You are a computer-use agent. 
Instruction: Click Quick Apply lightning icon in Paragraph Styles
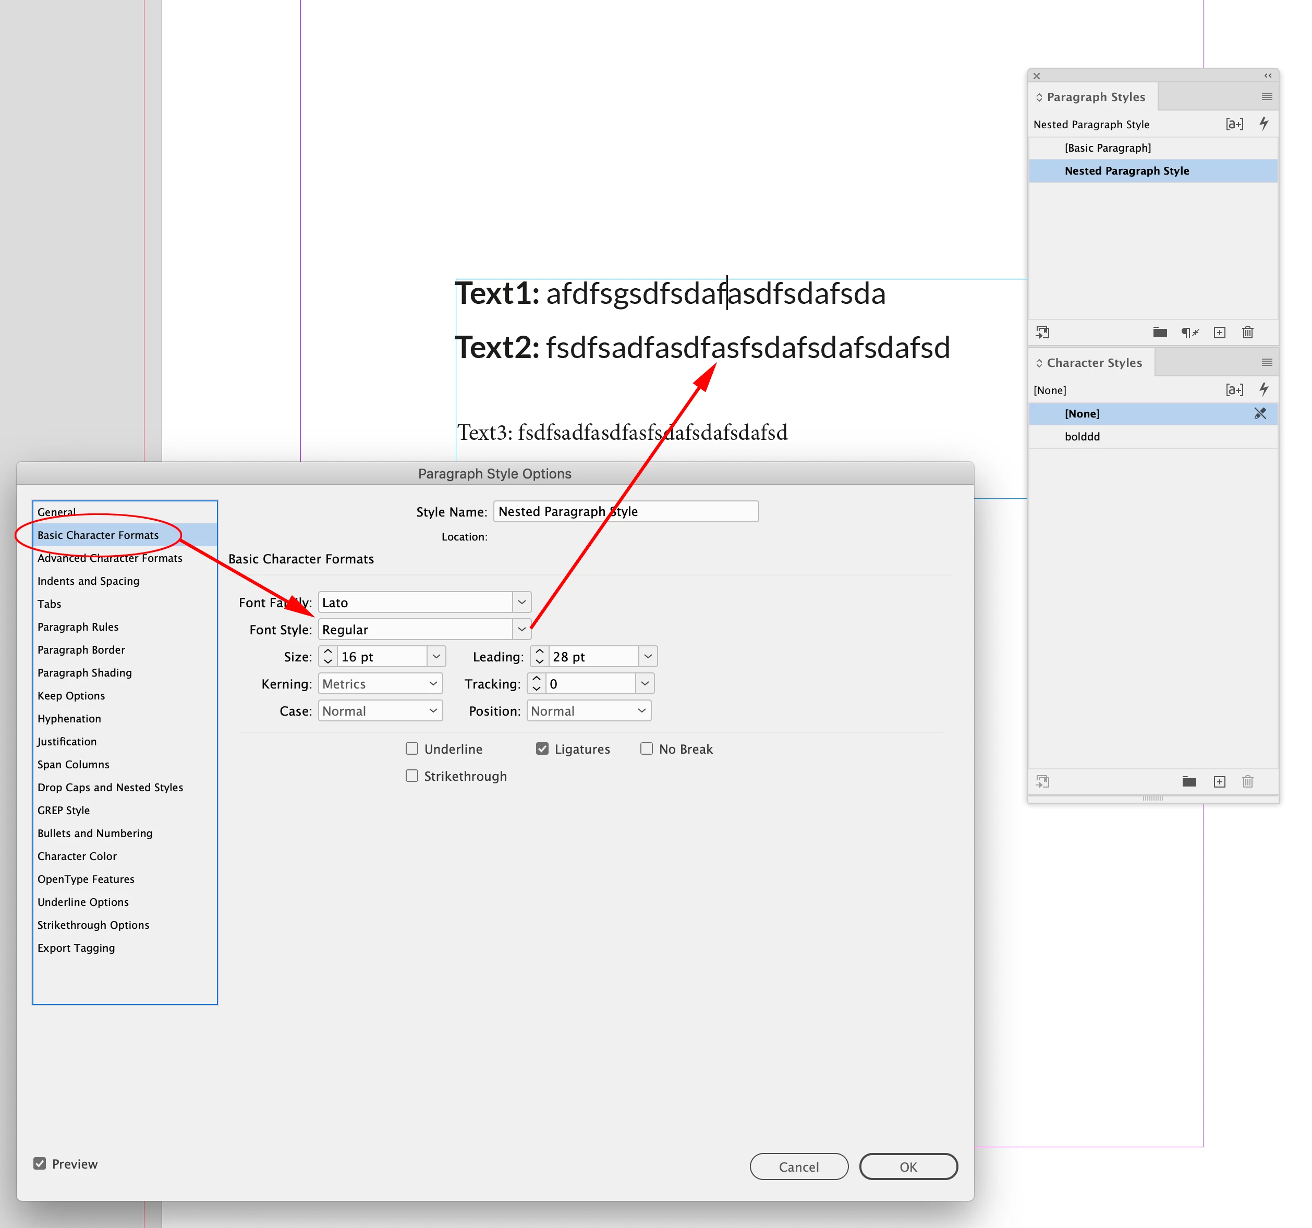(x=1263, y=124)
